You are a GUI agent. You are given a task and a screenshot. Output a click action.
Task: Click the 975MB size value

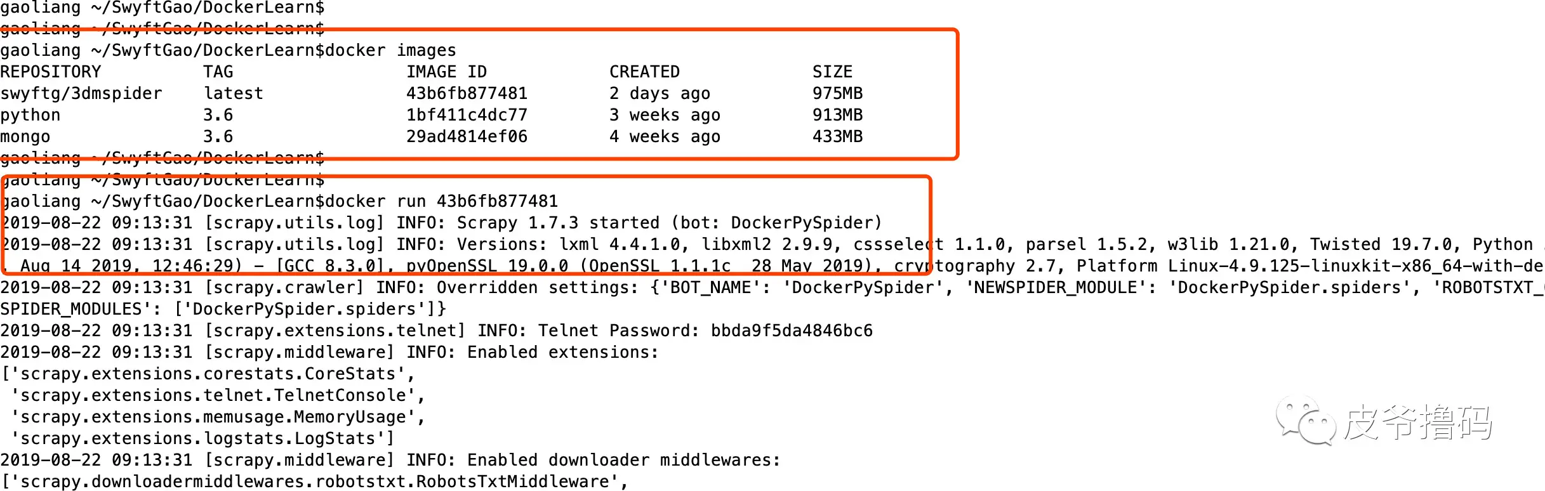tap(837, 93)
